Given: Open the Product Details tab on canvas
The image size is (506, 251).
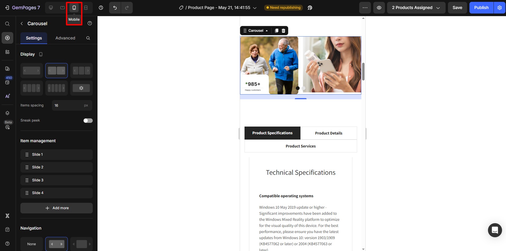Looking at the screenshot, I should tap(328, 133).
